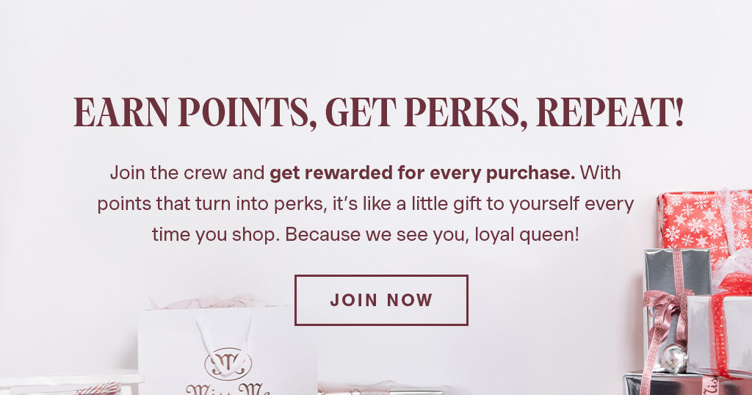752x395 pixels.
Task: Click the Miss Me oval monogram logo
Action: (228, 364)
